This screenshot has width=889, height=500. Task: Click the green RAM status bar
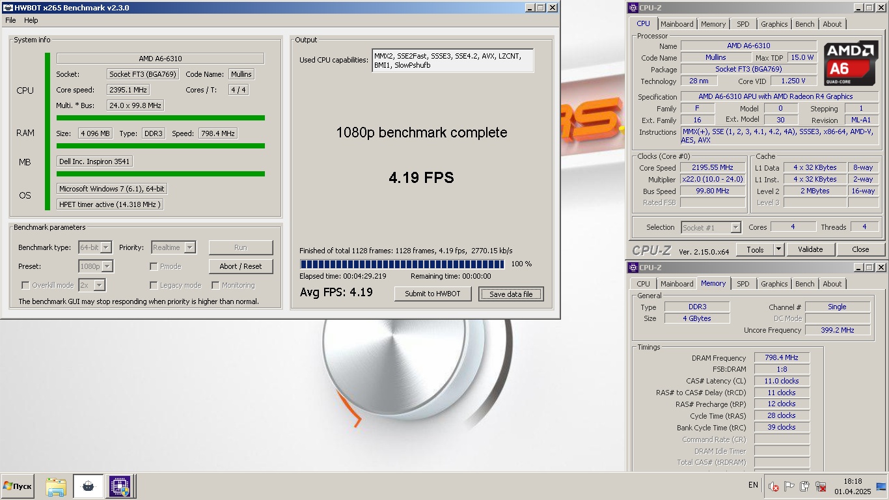[x=161, y=146]
